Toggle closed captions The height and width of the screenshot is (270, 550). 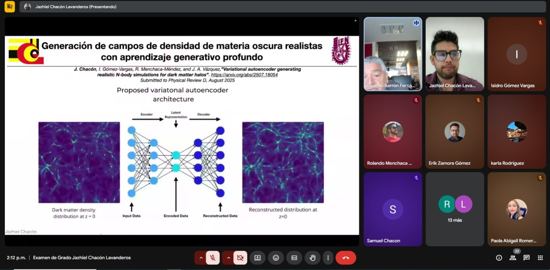point(294,258)
